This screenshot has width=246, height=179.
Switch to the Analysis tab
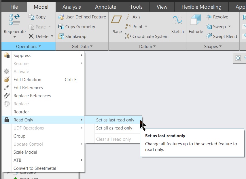click(71, 7)
